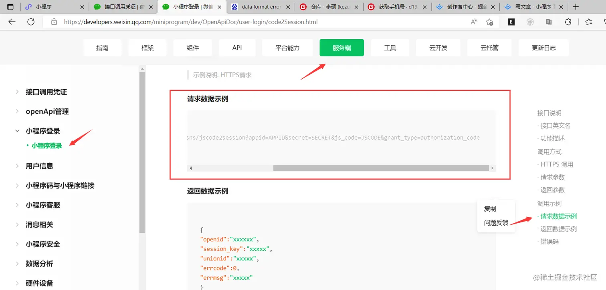The width and height of the screenshot is (606, 290).
Task: Open the Extensions puzzle icon
Action: coord(568,22)
